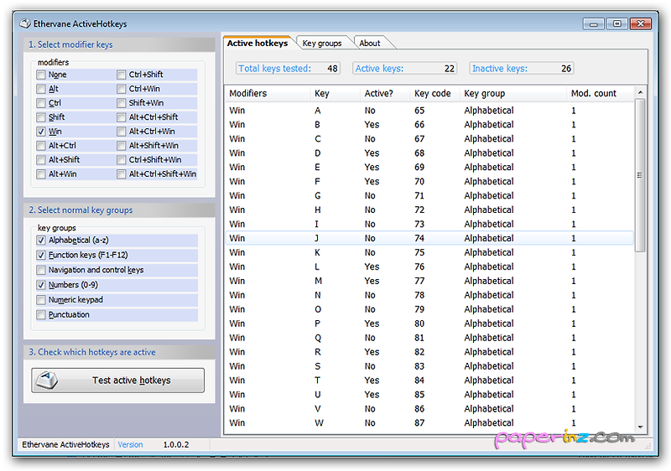Enable the Ctrl+Shift checkbox
This screenshot has height=471, width=671.
122,75
